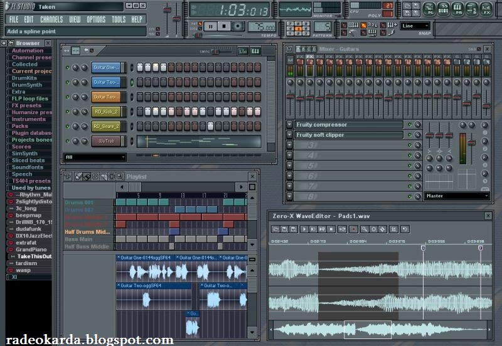Toggle the WaveEditor loop playback icon

(342, 229)
